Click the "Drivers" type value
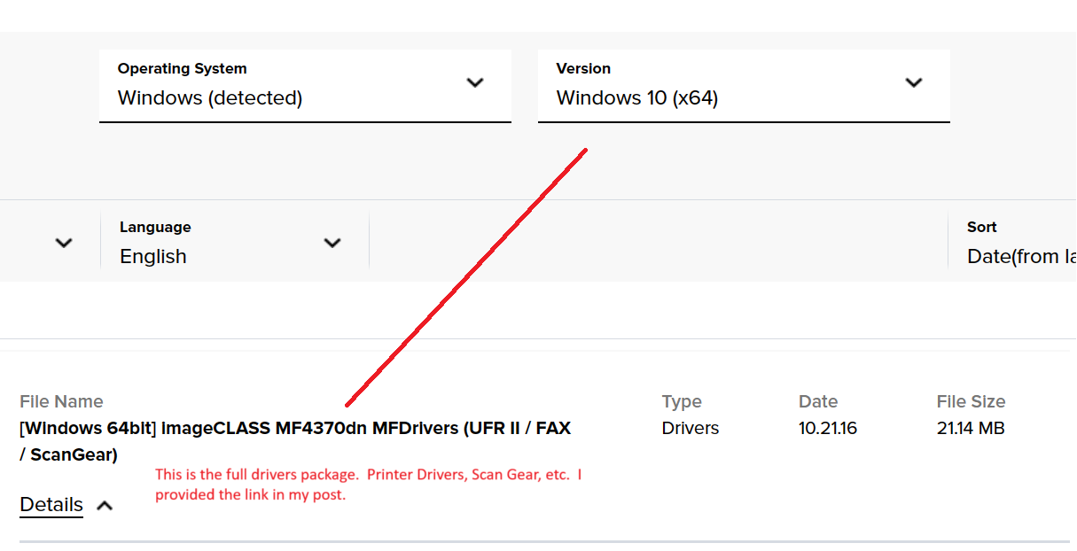This screenshot has width=1077, height=551. click(x=691, y=428)
